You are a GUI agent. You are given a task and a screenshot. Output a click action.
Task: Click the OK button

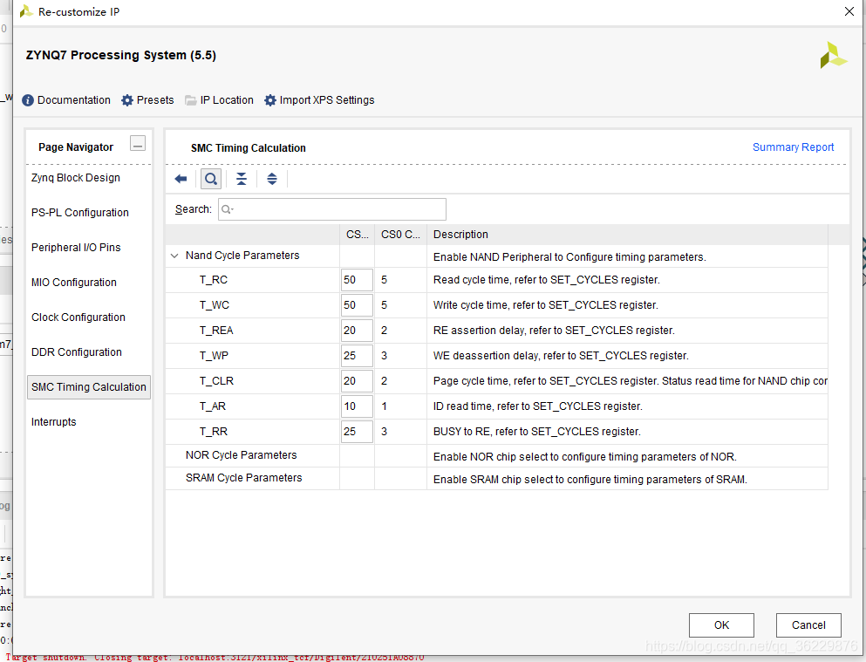point(721,625)
